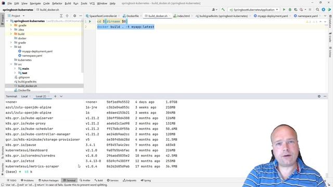The image size is (333, 187).
Task: Toggle the Project tool window stripe button
Action: pos(2,20)
